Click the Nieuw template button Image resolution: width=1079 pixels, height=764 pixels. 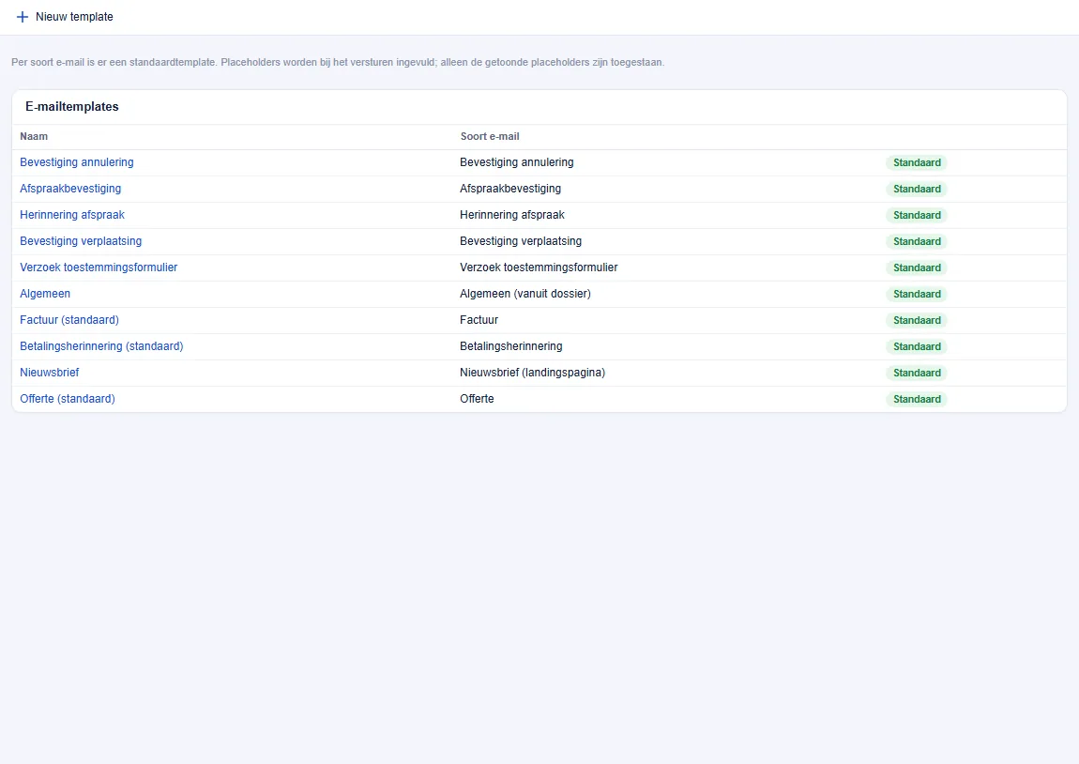point(65,17)
